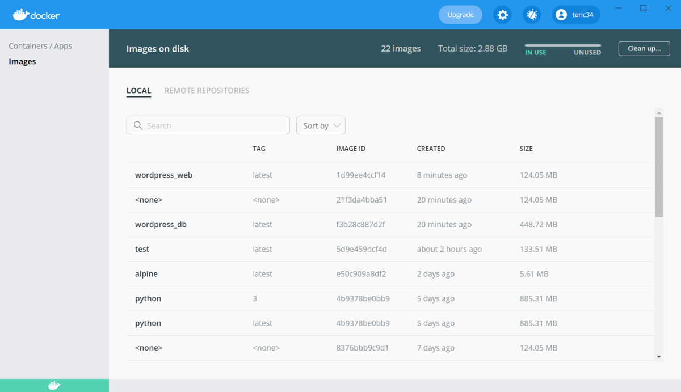This screenshot has height=392, width=681.
Task: Click the 'Images on disk' heading
Action: 158,49
